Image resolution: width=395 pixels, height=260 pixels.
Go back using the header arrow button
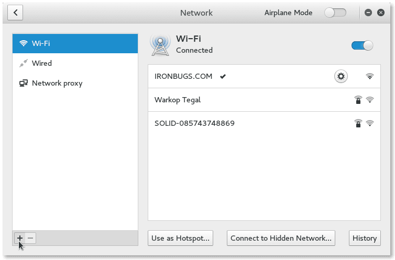point(15,13)
